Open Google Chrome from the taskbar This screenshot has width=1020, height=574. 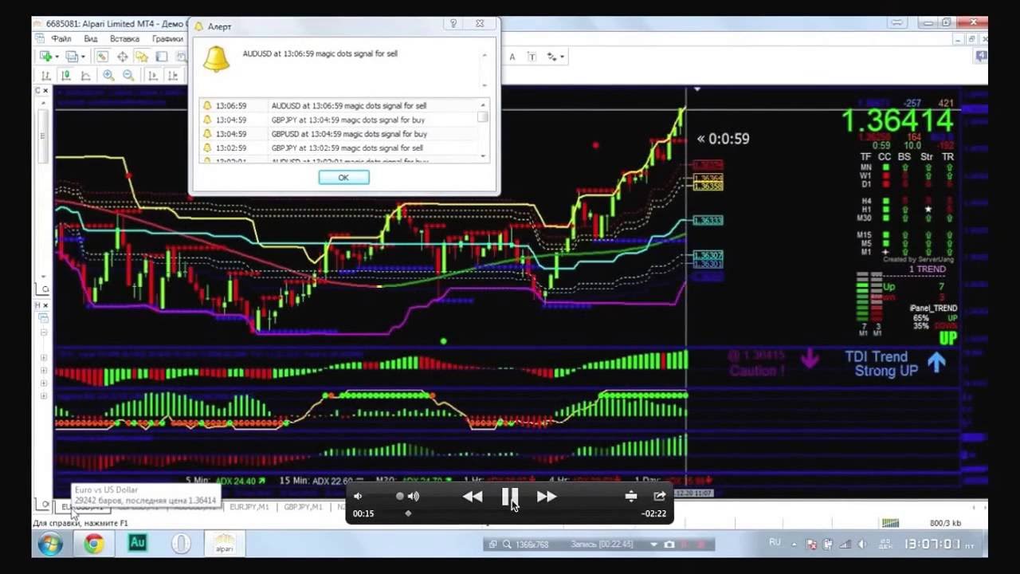pos(94,545)
